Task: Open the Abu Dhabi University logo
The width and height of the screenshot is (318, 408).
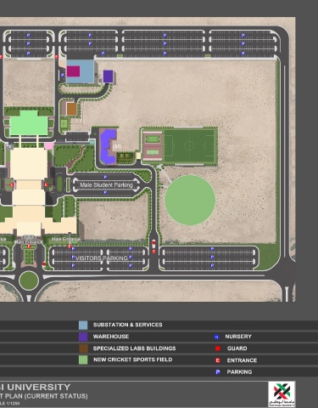Action: (282, 394)
